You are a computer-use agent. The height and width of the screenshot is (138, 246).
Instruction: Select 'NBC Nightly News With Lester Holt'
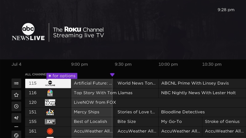tap(202, 93)
